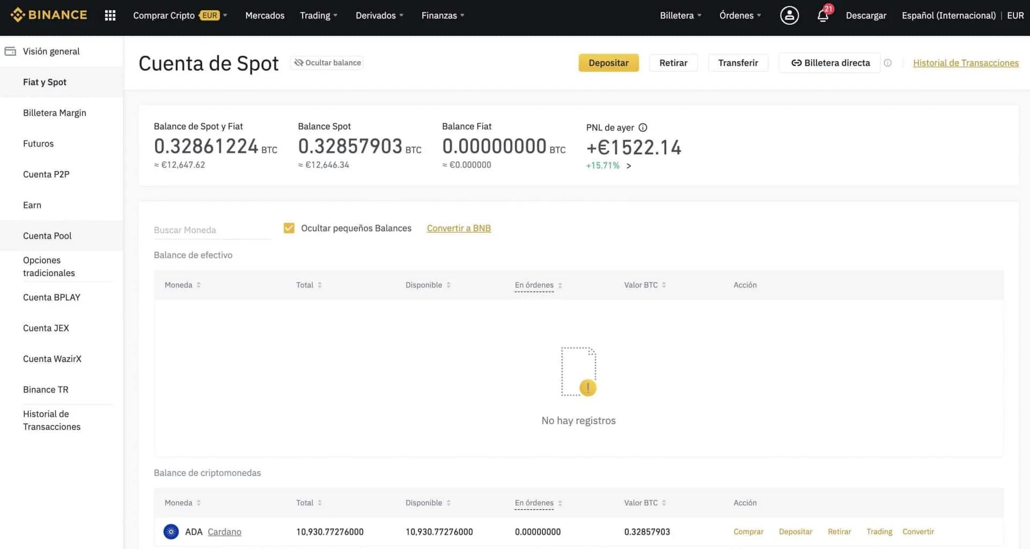This screenshot has height=549, width=1030.
Task: Expand the Comprar Cripto EUR dropdown
Action: 180,16
